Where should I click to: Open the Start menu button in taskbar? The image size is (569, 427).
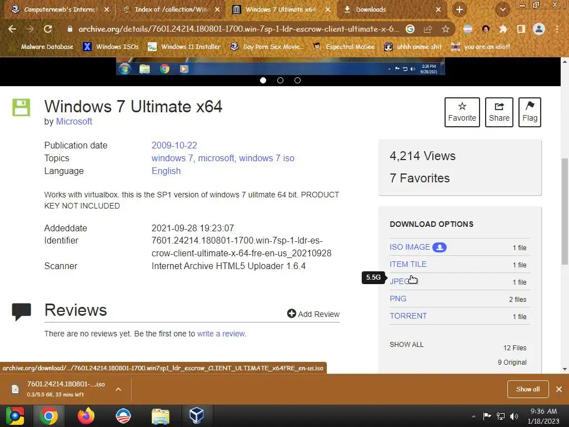click(x=15, y=416)
